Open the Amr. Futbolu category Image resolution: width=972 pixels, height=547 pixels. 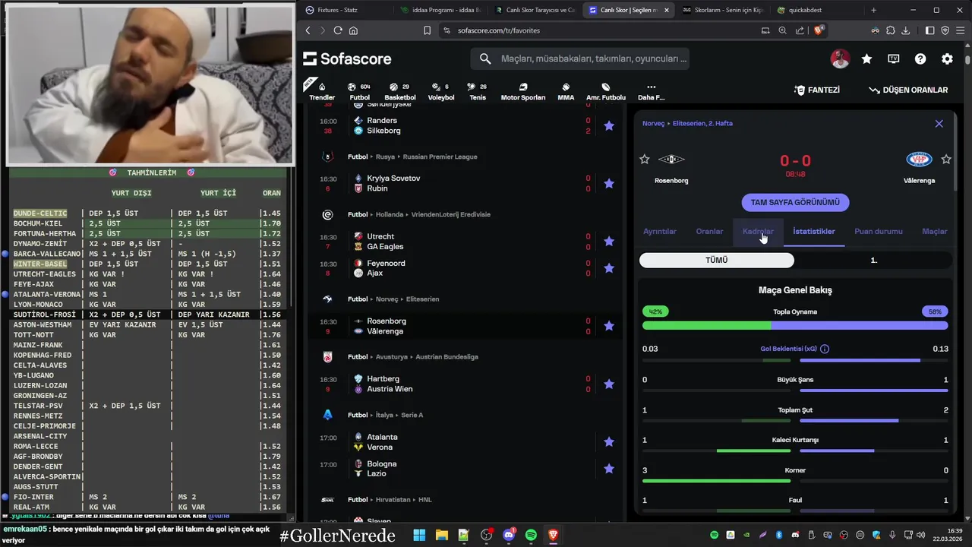pos(606,91)
